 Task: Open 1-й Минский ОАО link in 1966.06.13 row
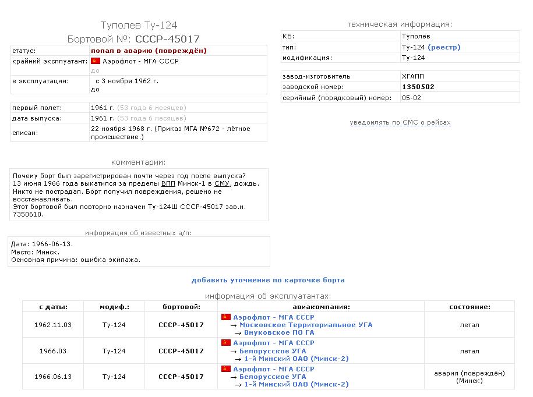click(x=296, y=384)
